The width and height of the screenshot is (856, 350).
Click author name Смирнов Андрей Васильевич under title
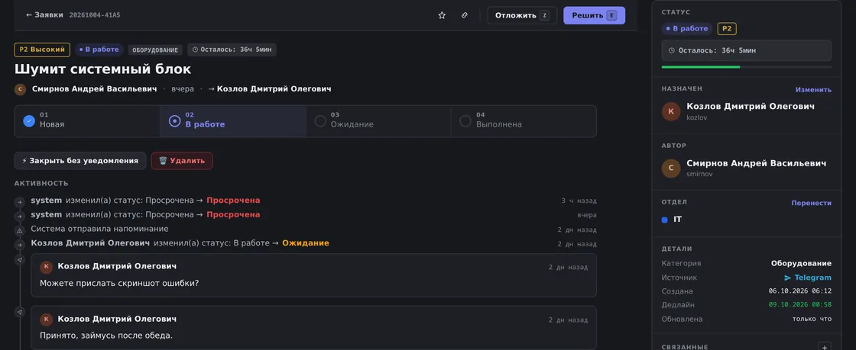(x=95, y=88)
